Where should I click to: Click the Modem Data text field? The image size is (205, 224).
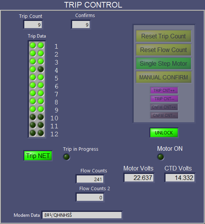pyautogui.click(x=82, y=215)
